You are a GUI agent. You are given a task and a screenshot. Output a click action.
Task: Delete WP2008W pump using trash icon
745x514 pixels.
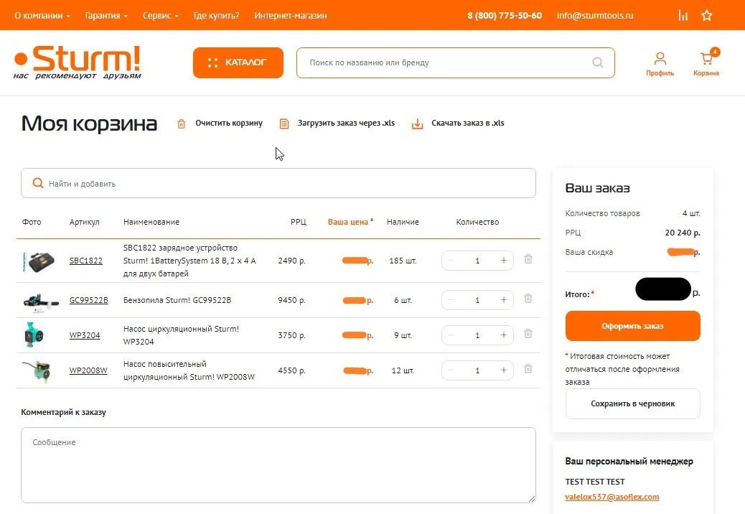click(528, 370)
